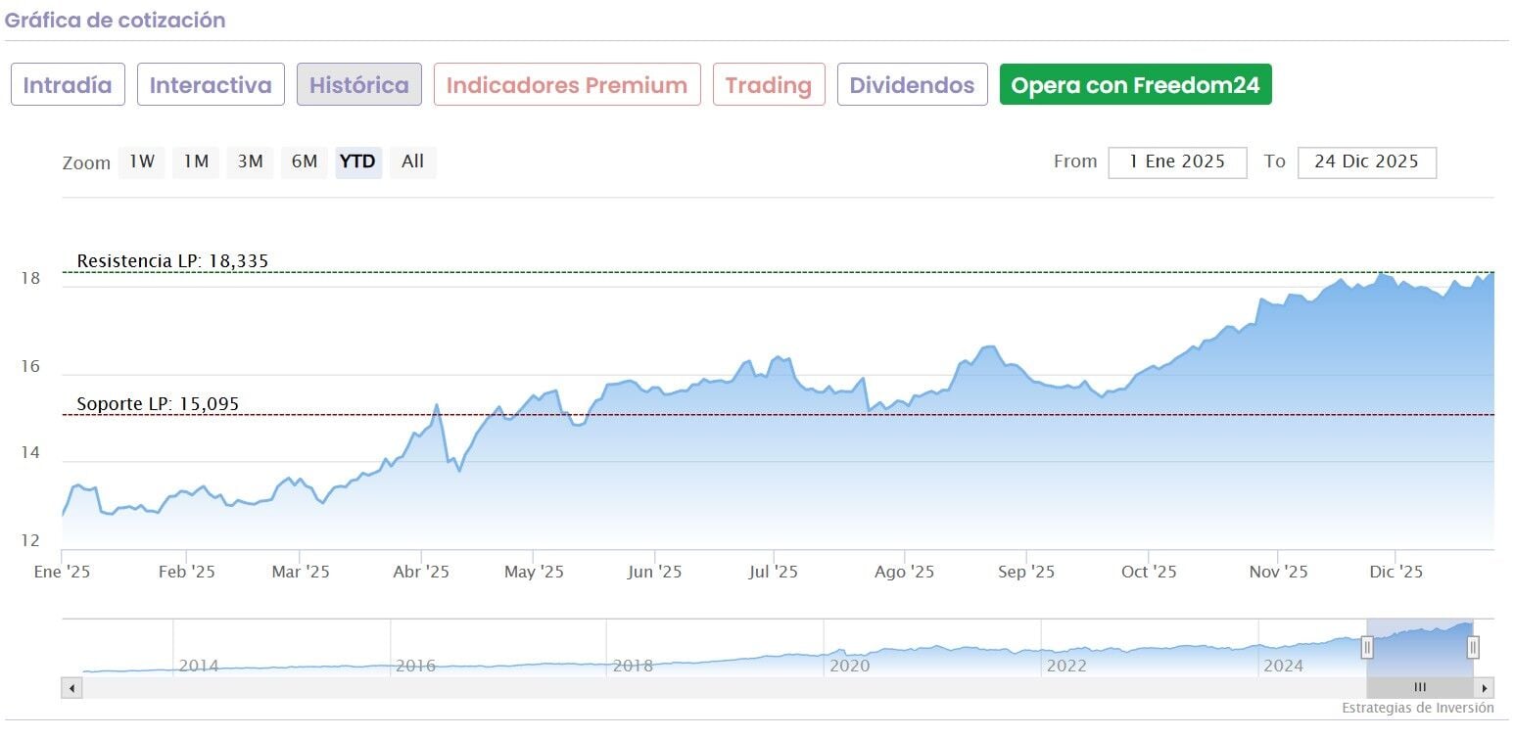Image resolution: width=1514 pixels, height=737 pixels.
Task: Show All historical data range
Action: click(412, 162)
